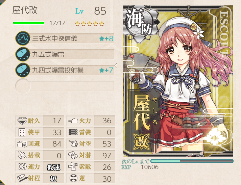Open the 九五式爆雷 equipment row
This screenshot has height=185, width=241.
(x=65, y=54)
